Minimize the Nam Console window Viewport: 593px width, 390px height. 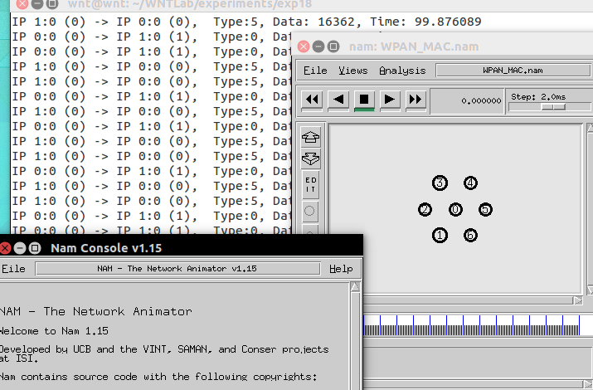(20, 248)
